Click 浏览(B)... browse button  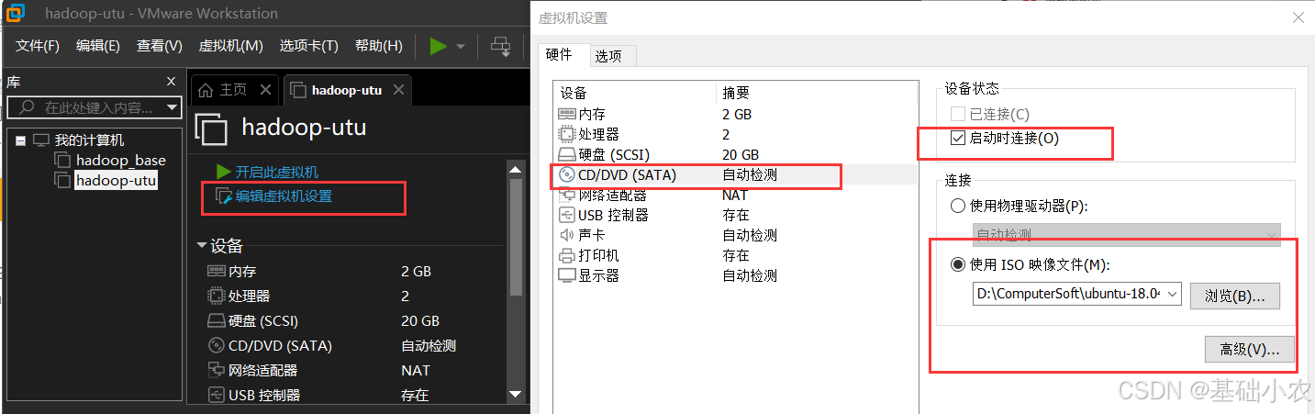coord(1235,296)
